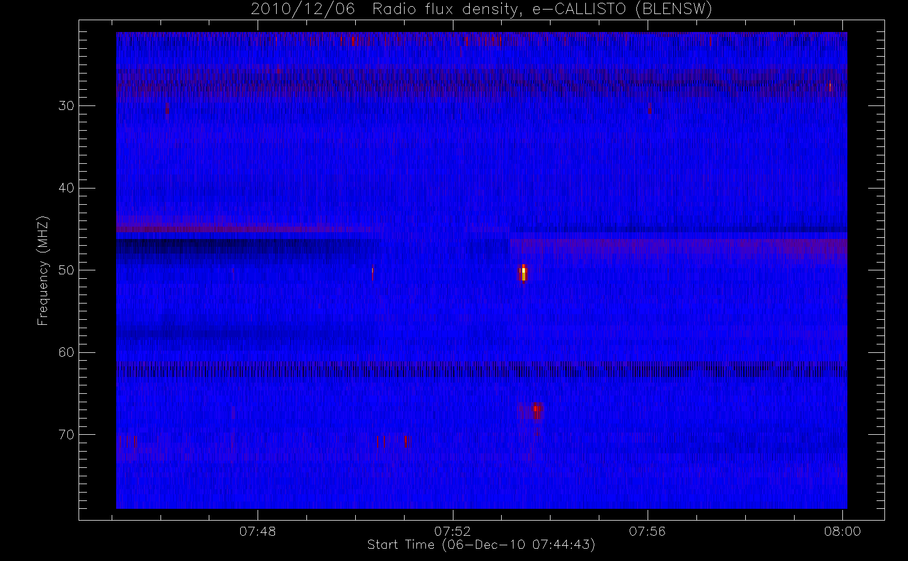
Task: Click the 70 frequency tick label
Action: [66, 435]
